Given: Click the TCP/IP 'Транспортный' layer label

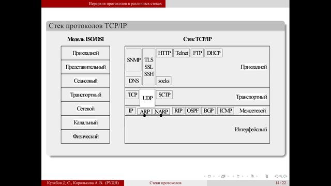Looking at the screenshot, I should pos(251,97).
